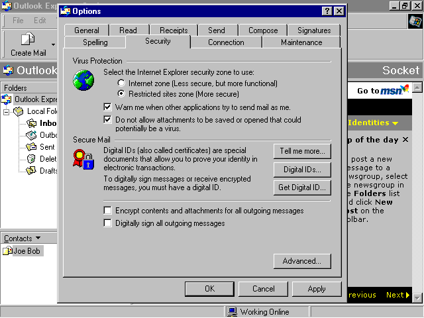This screenshot has height=318, width=424.
Task: Uncheck Do not allow attachments that could be virus
Action: (x=107, y=119)
